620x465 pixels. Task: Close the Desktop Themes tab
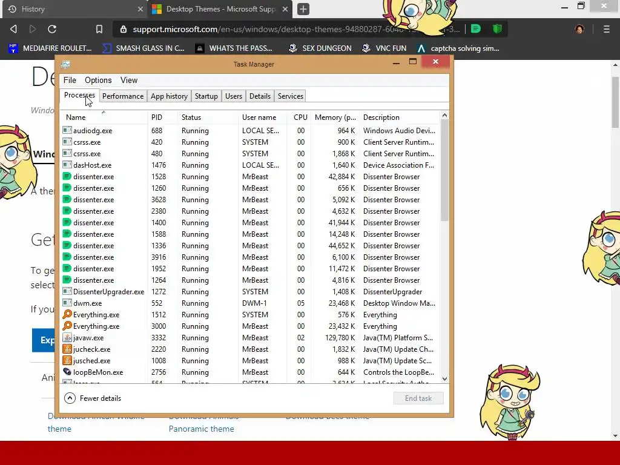pos(285,8)
